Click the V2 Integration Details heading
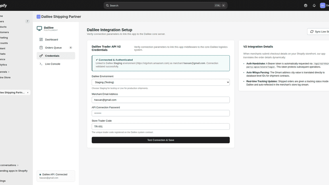The image size is (329, 185). (258, 46)
